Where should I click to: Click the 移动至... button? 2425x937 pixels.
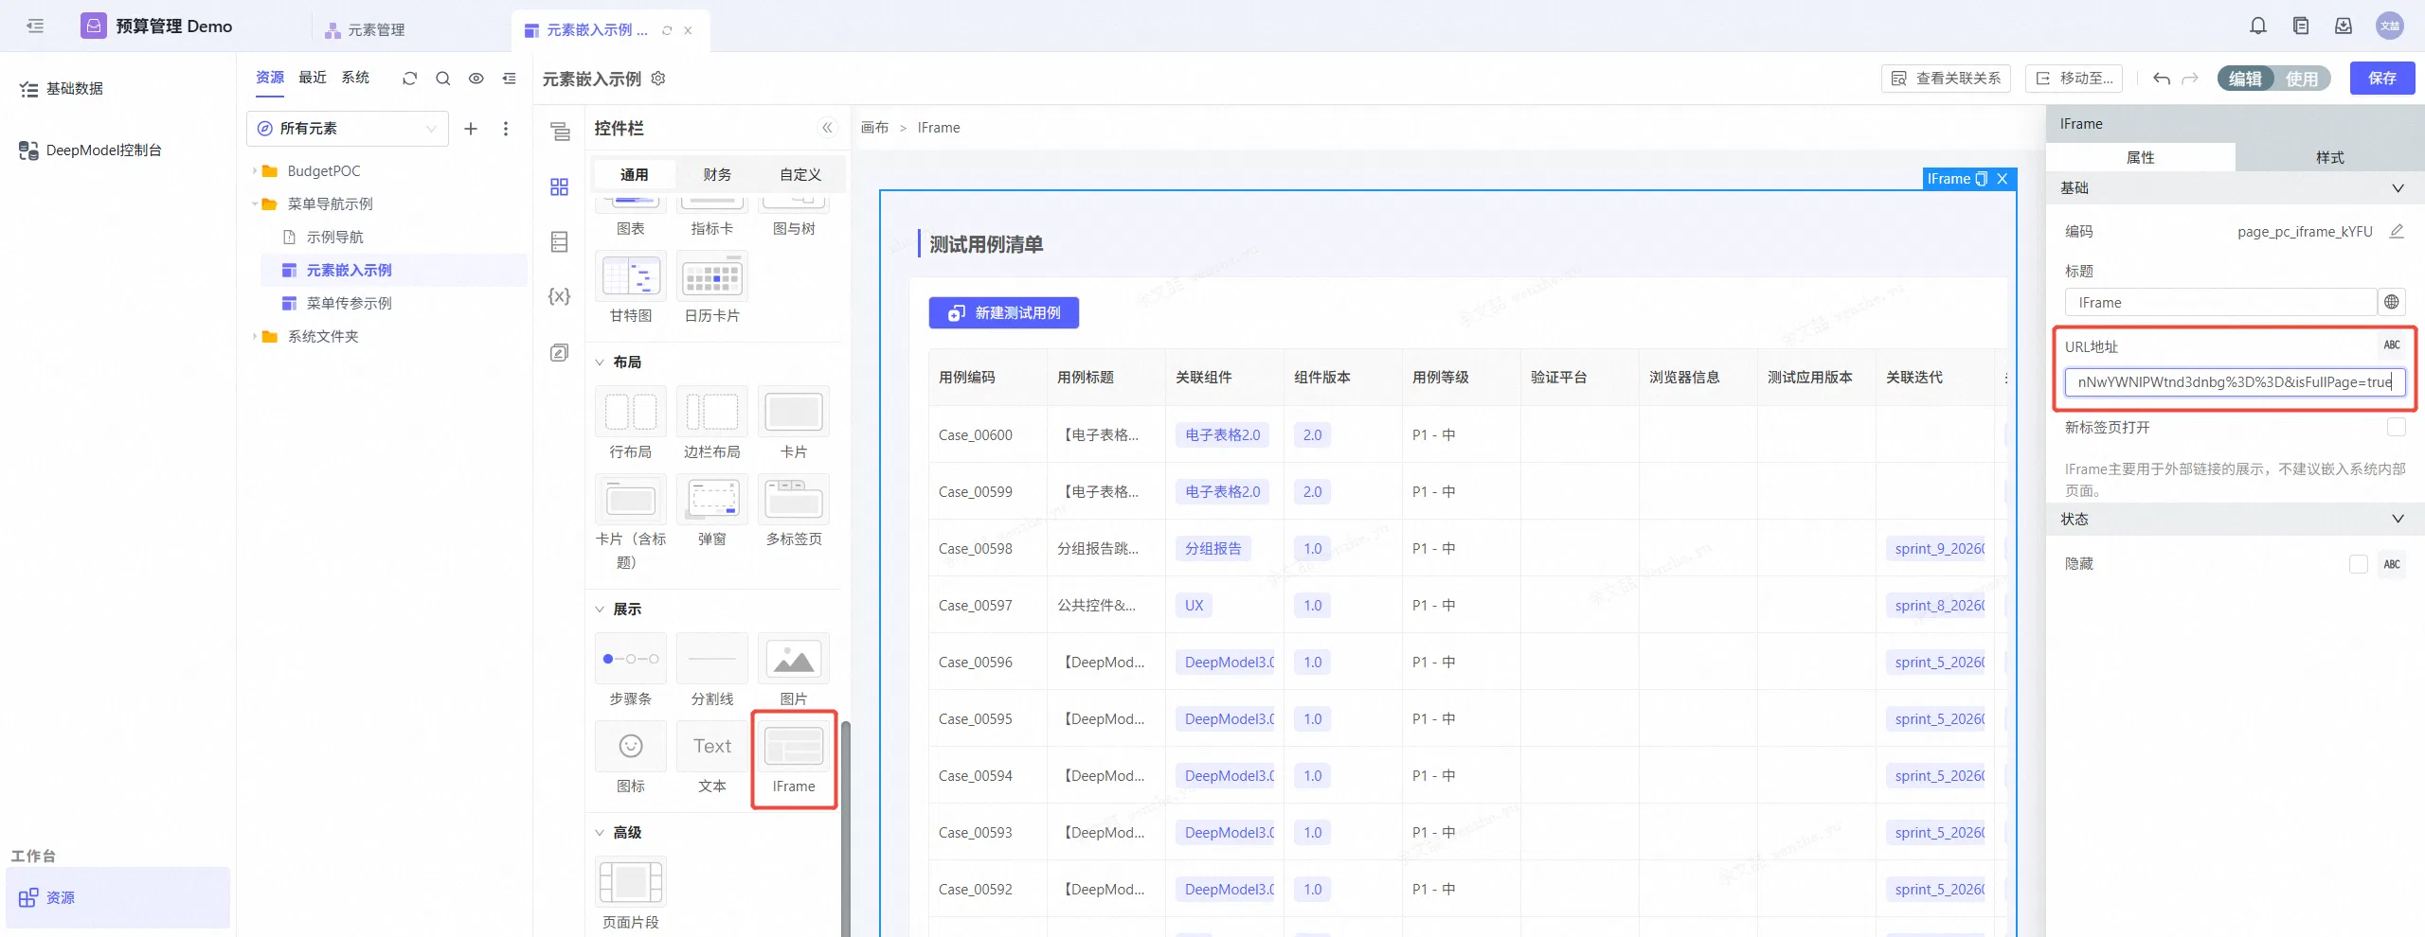pyautogui.click(x=2075, y=79)
